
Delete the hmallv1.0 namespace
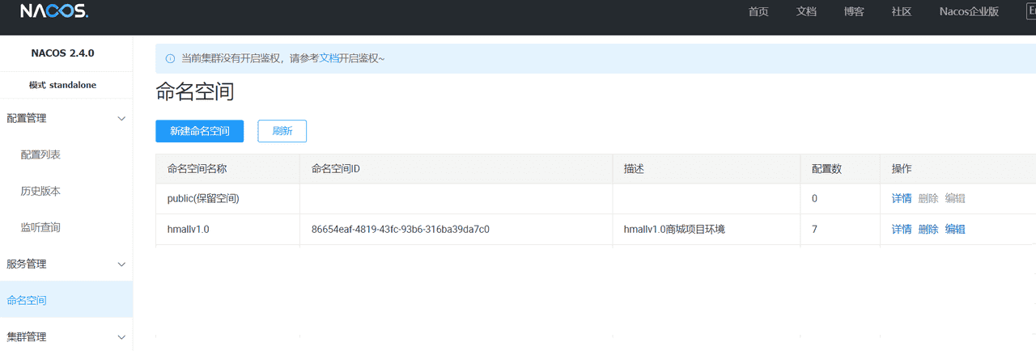[928, 229]
